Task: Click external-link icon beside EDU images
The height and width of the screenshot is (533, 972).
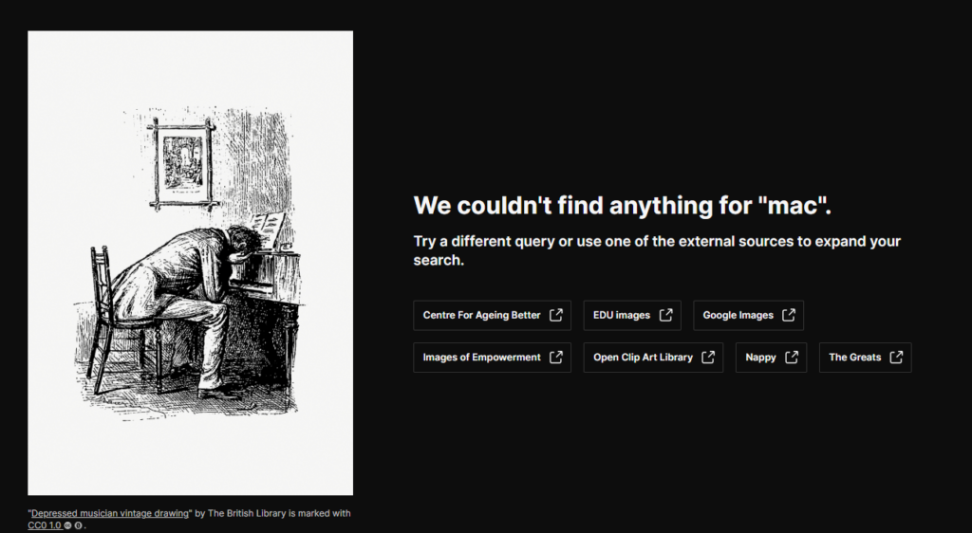Action: tap(665, 315)
